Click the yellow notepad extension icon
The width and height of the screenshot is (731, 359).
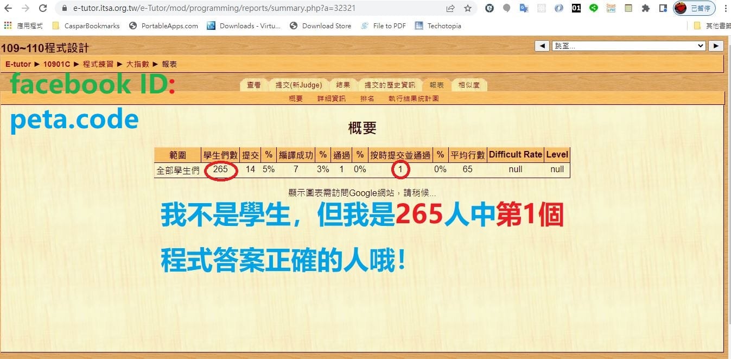pos(628,9)
